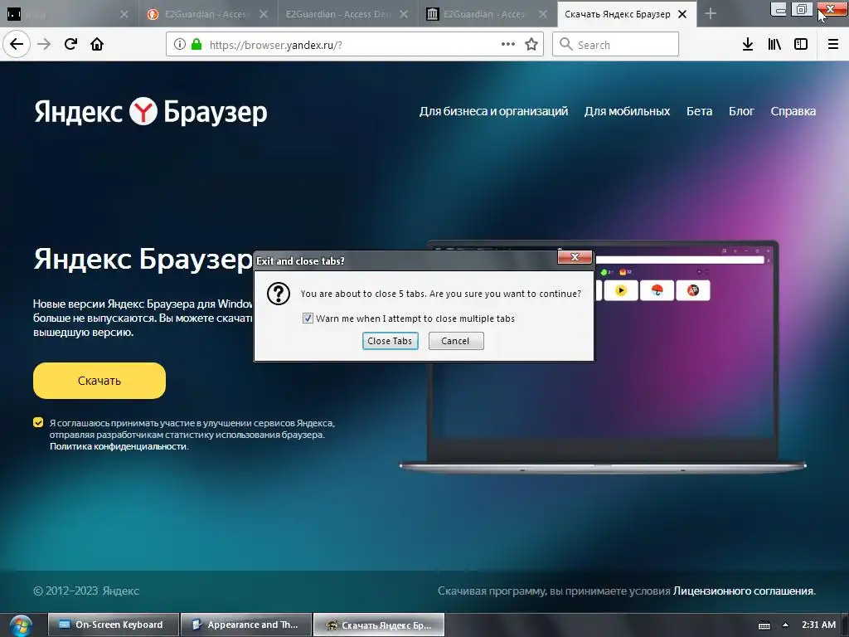
Task: Switch to Appearance and Themes taskbar item
Action: point(245,625)
